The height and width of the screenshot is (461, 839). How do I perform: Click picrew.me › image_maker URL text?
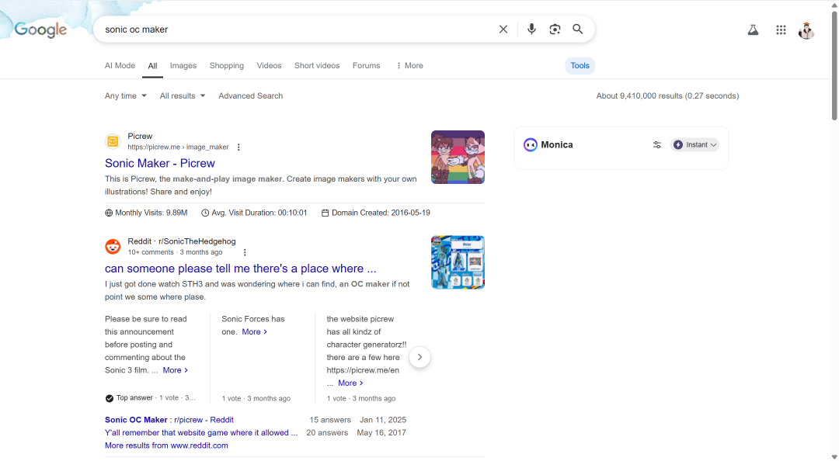click(178, 147)
